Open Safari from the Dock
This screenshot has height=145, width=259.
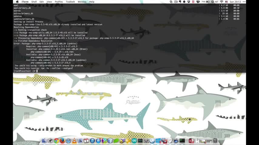(68, 141)
